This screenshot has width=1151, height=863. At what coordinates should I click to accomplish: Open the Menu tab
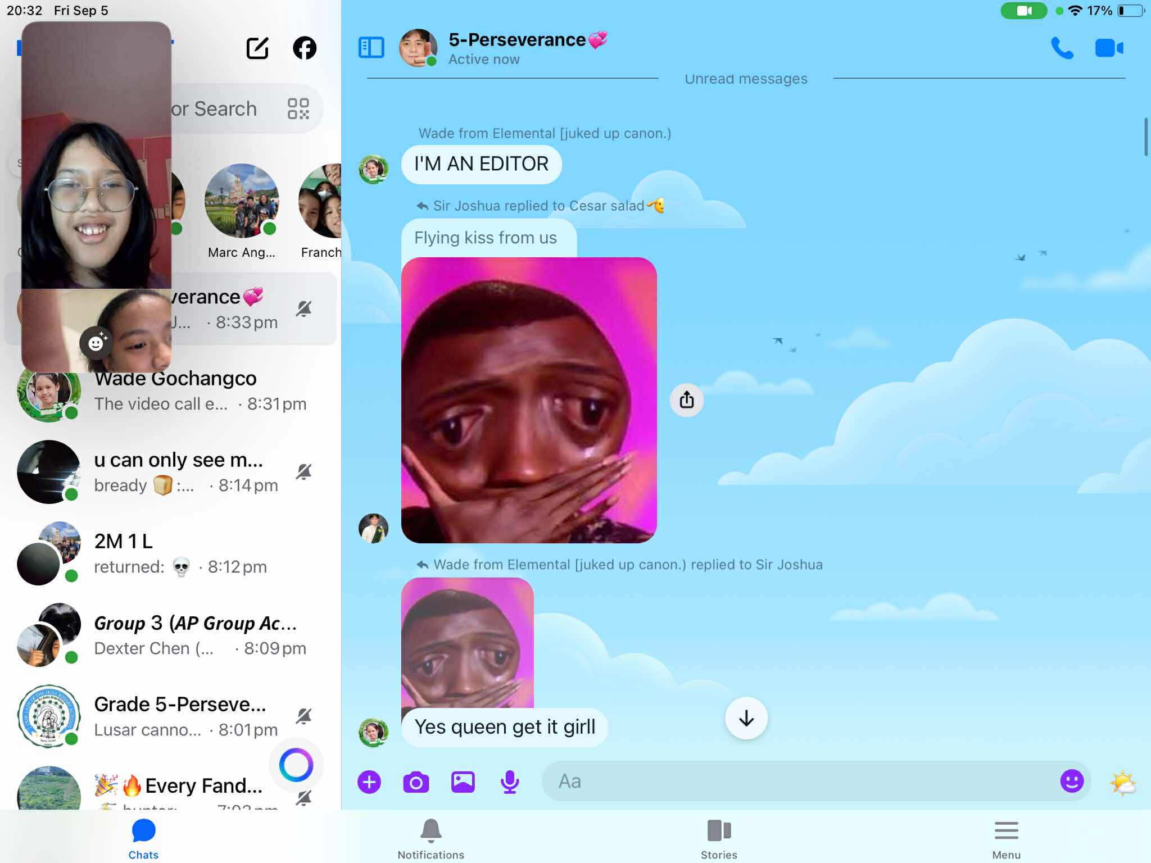click(x=1006, y=839)
